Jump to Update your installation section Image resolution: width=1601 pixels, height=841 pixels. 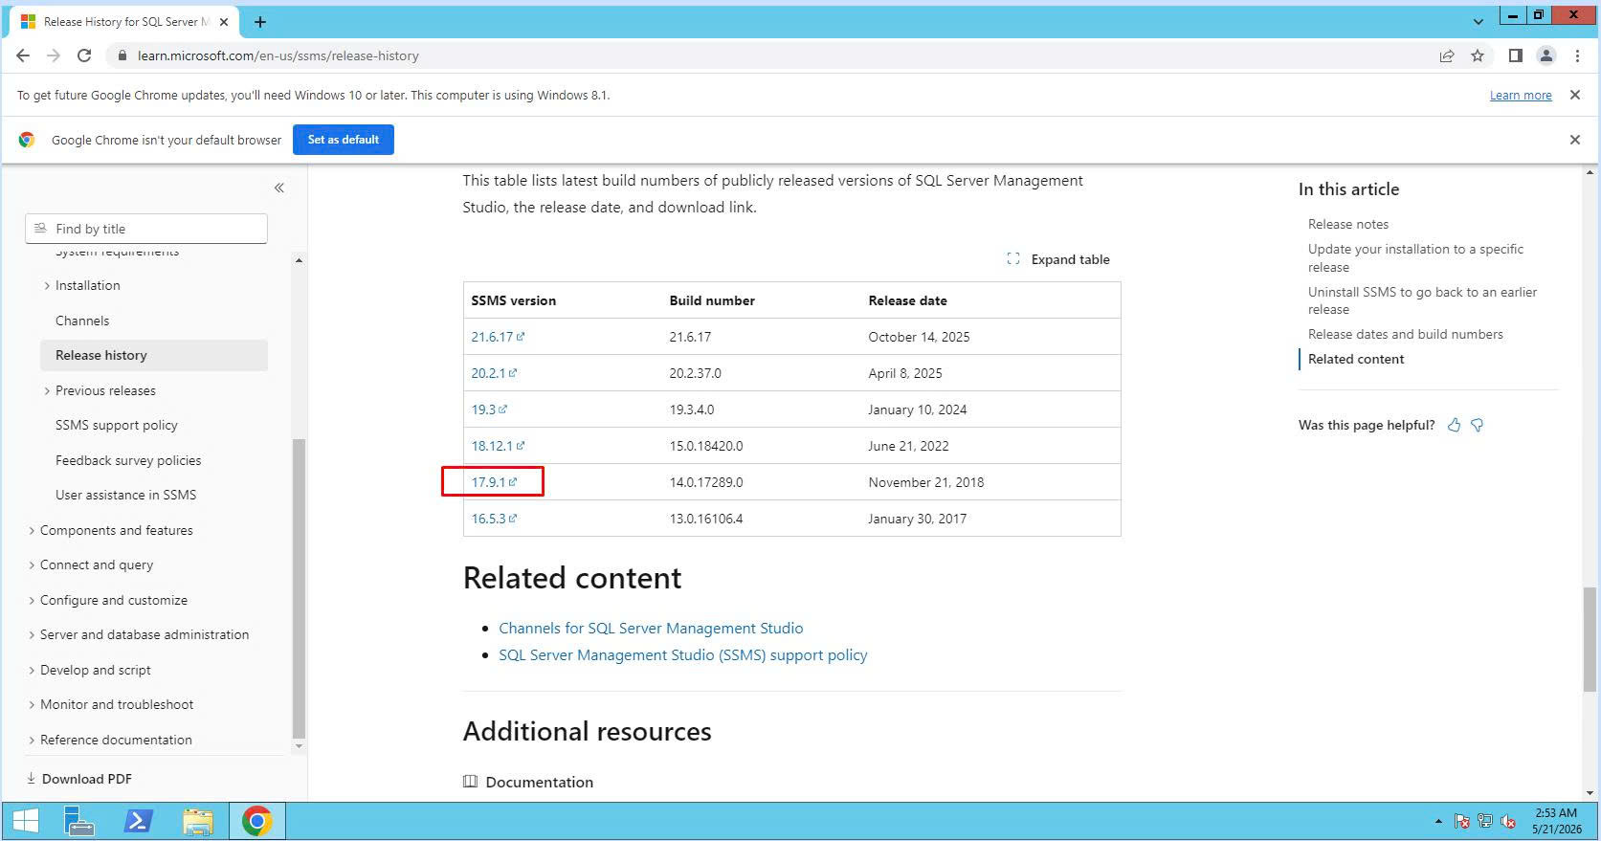point(1415,257)
